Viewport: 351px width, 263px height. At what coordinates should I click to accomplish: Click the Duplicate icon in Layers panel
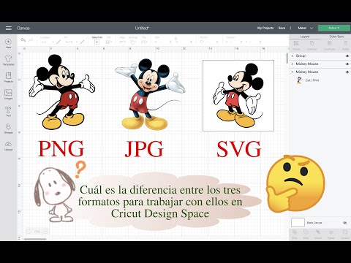click(330, 43)
